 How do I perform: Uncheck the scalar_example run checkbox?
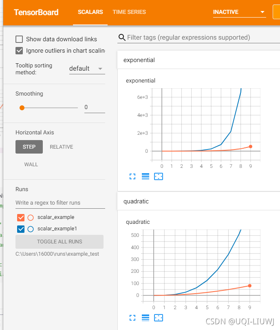tap(21, 217)
